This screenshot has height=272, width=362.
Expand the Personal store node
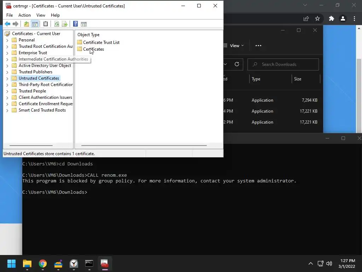coord(7,40)
